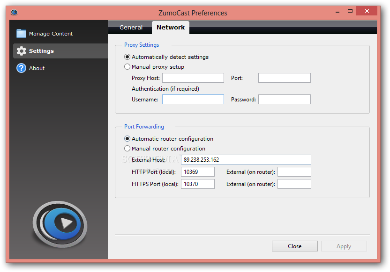Click into the Password field
This screenshot has width=390, height=272.
pos(284,100)
